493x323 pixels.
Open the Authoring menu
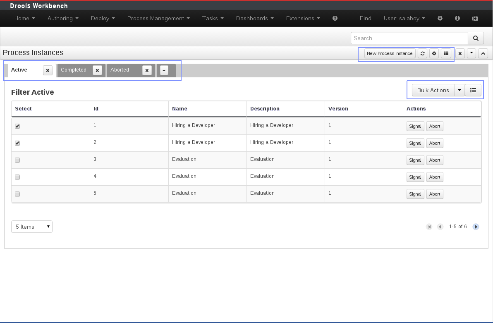[x=63, y=18]
